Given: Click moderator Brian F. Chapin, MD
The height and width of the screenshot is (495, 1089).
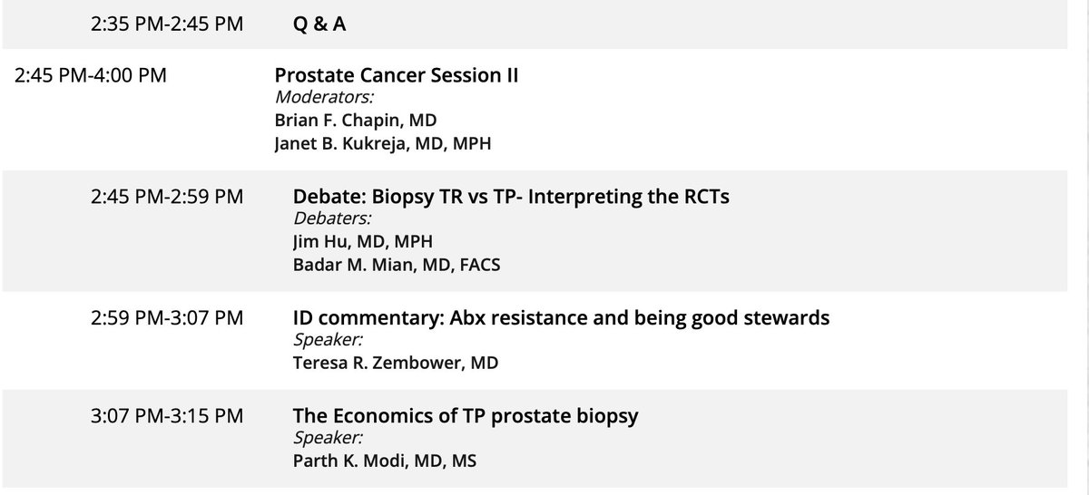Looking at the screenshot, I should pos(347,120).
